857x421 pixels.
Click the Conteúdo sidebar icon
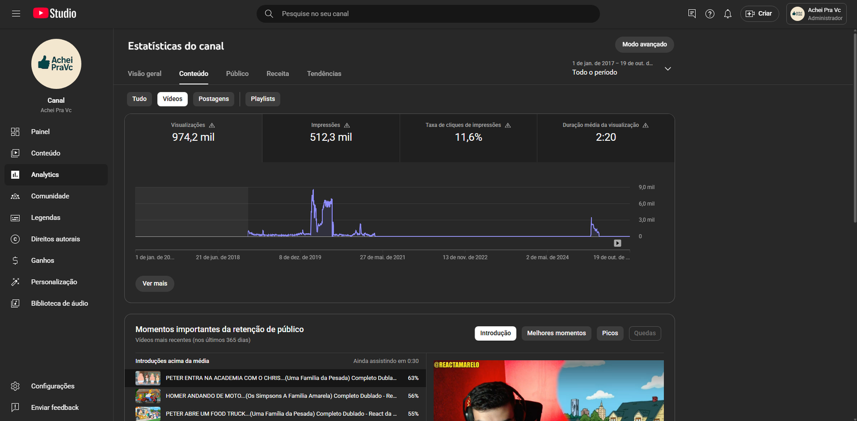(x=15, y=153)
